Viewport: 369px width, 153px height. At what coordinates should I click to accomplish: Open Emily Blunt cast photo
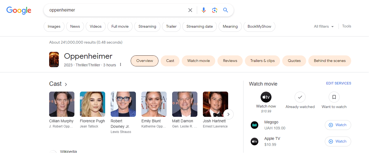(x=154, y=104)
